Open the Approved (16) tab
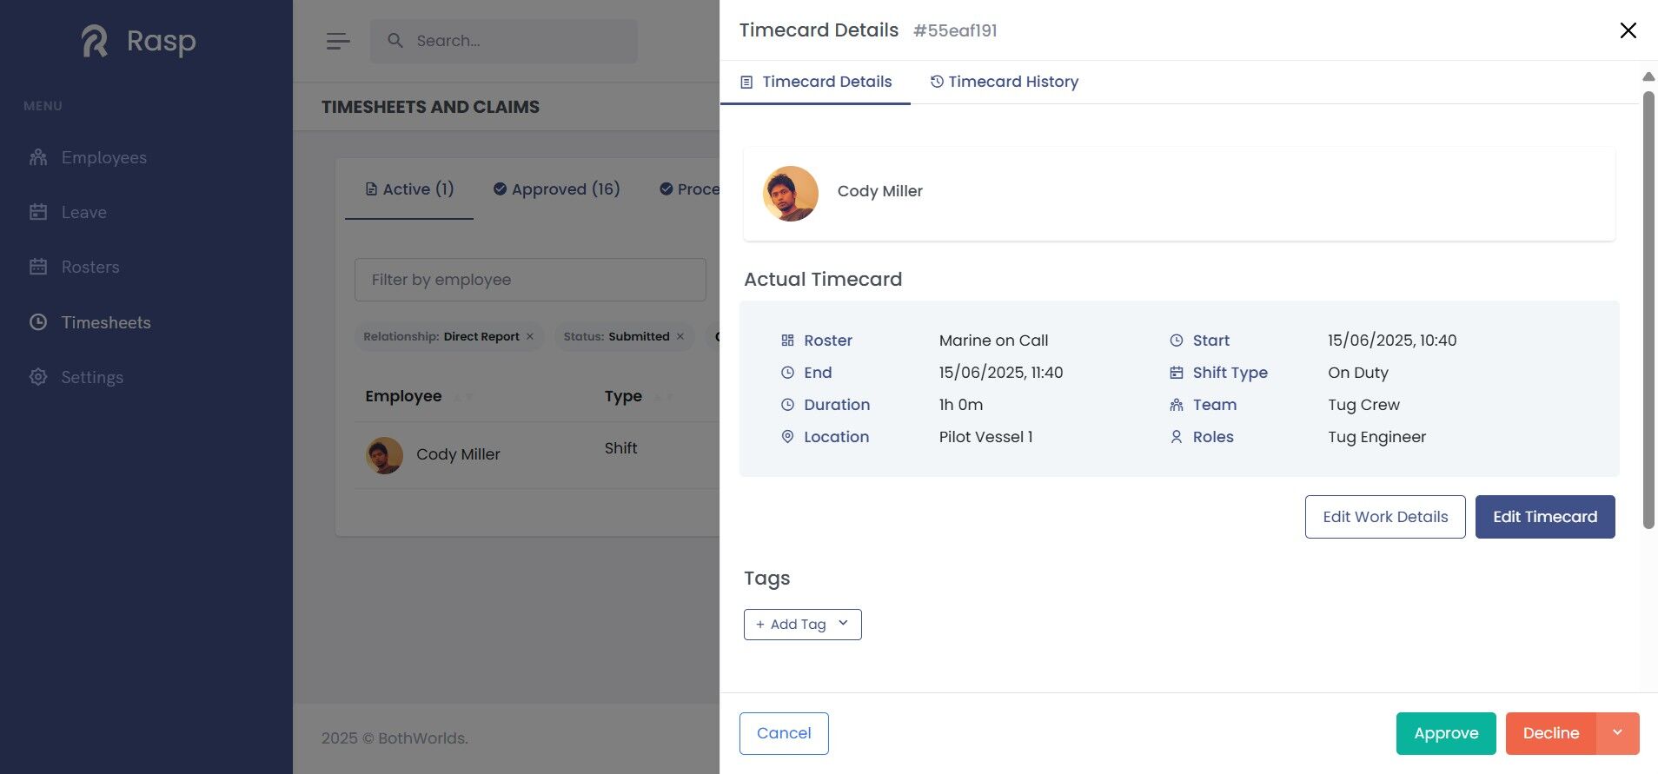Image resolution: width=1658 pixels, height=774 pixels. click(x=556, y=189)
